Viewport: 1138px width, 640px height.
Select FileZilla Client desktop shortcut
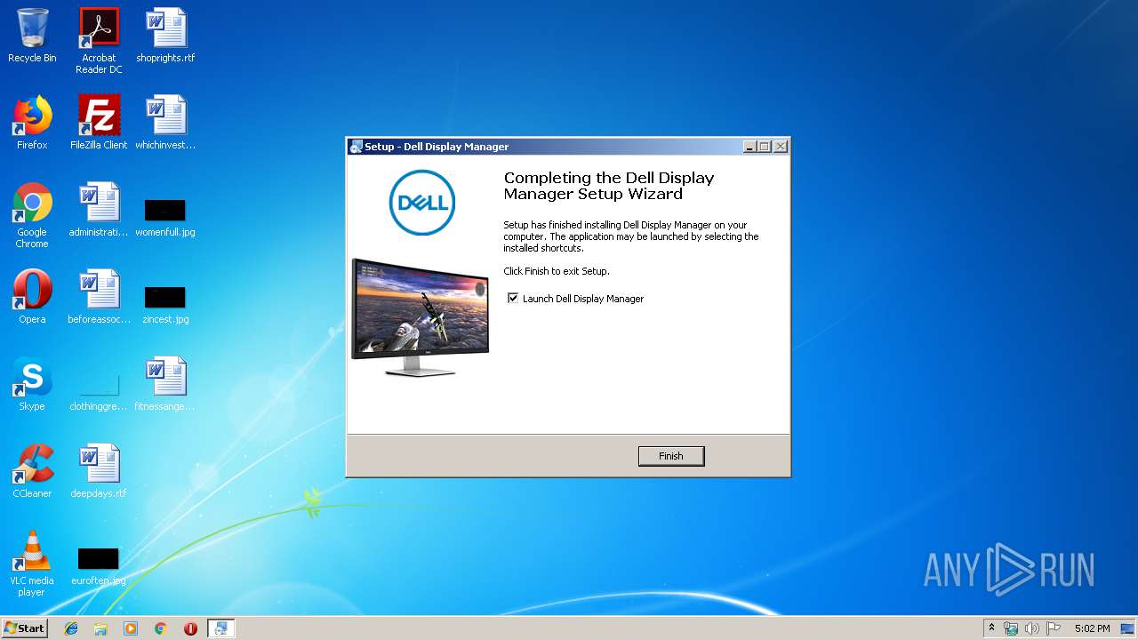99,123
